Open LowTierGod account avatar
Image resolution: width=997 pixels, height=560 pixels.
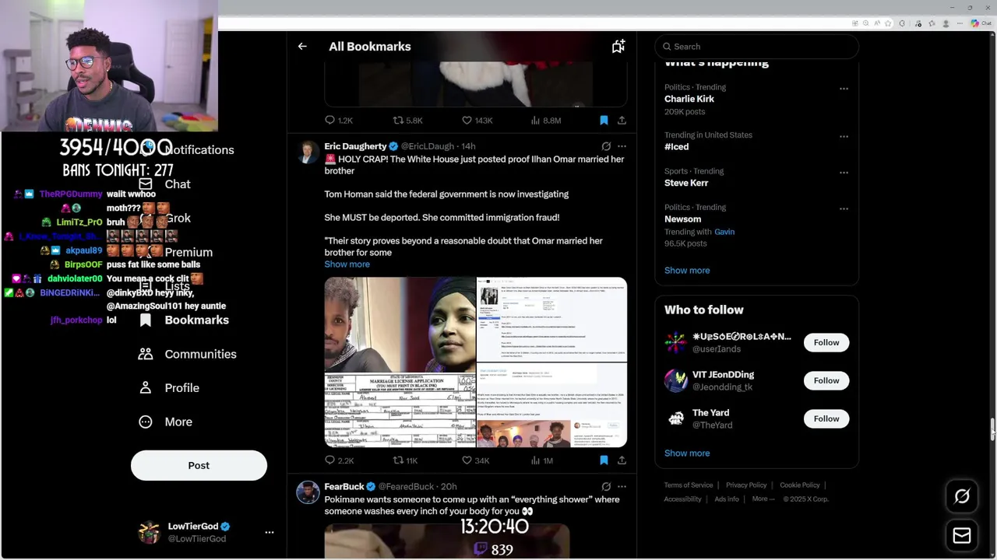coord(149,533)
